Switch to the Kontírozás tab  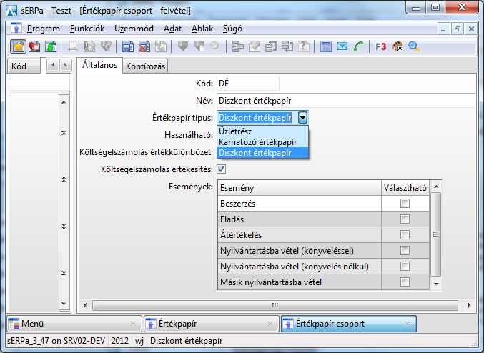[x=145, y=66]
